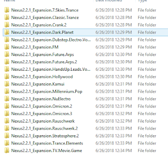Screen dimensions: 168x163
Task: Click date modified in Future.Arps.2 row
Action: click(113, 62)
